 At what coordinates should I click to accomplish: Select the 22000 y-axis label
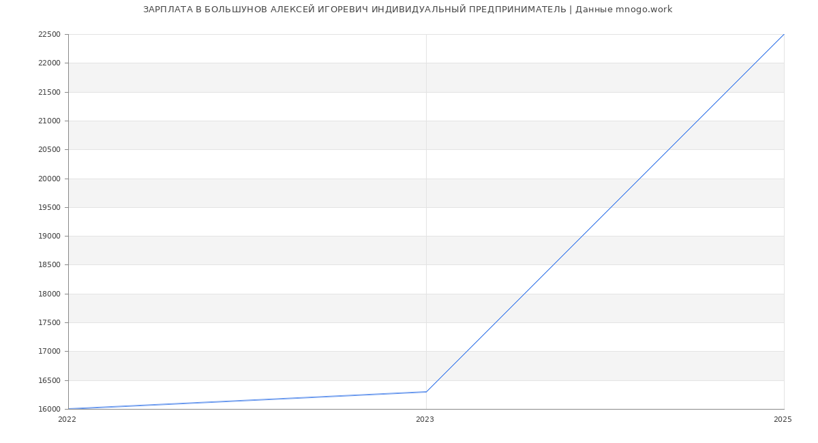coord(50,63)
